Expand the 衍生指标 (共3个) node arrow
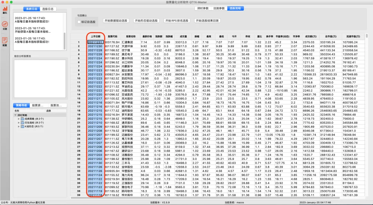373x205 pixels. tap(19, 123)
